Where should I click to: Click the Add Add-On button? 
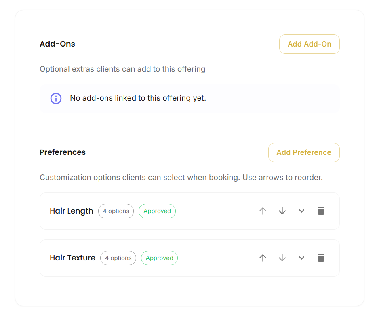pyautogui.click(x=309, y=44)
